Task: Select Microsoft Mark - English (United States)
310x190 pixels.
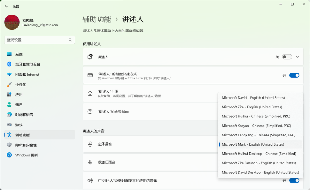Action: [260, 144]
